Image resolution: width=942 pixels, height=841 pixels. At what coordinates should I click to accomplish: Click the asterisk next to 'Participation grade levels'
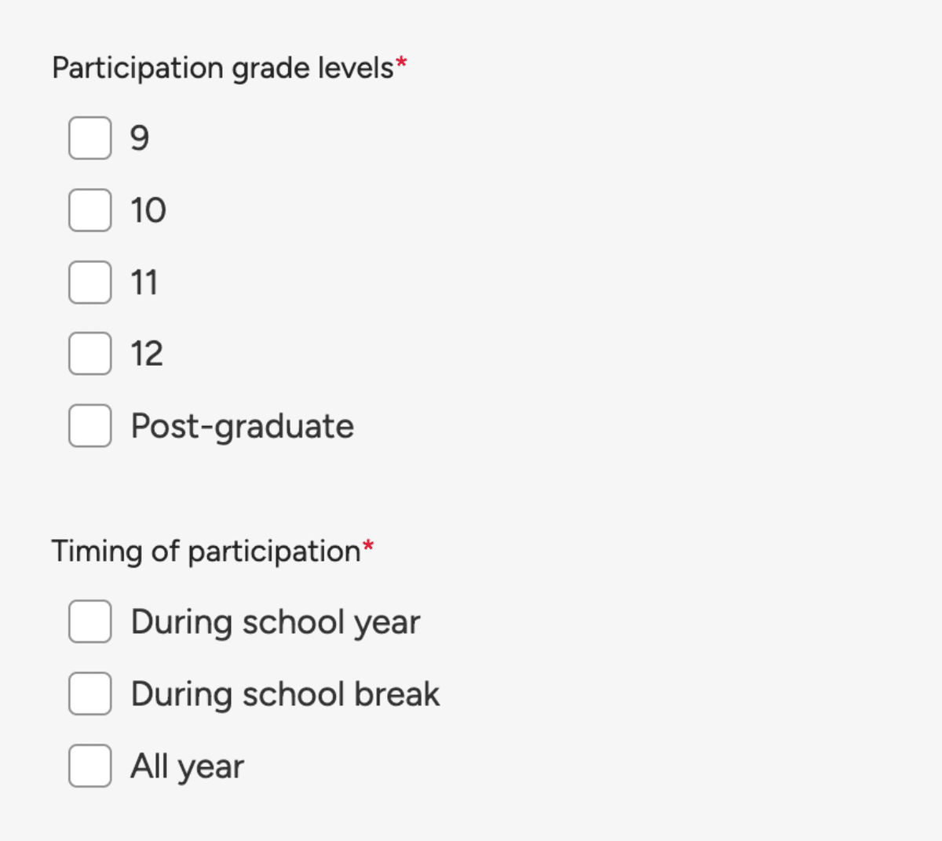click(x=400, y=63)
